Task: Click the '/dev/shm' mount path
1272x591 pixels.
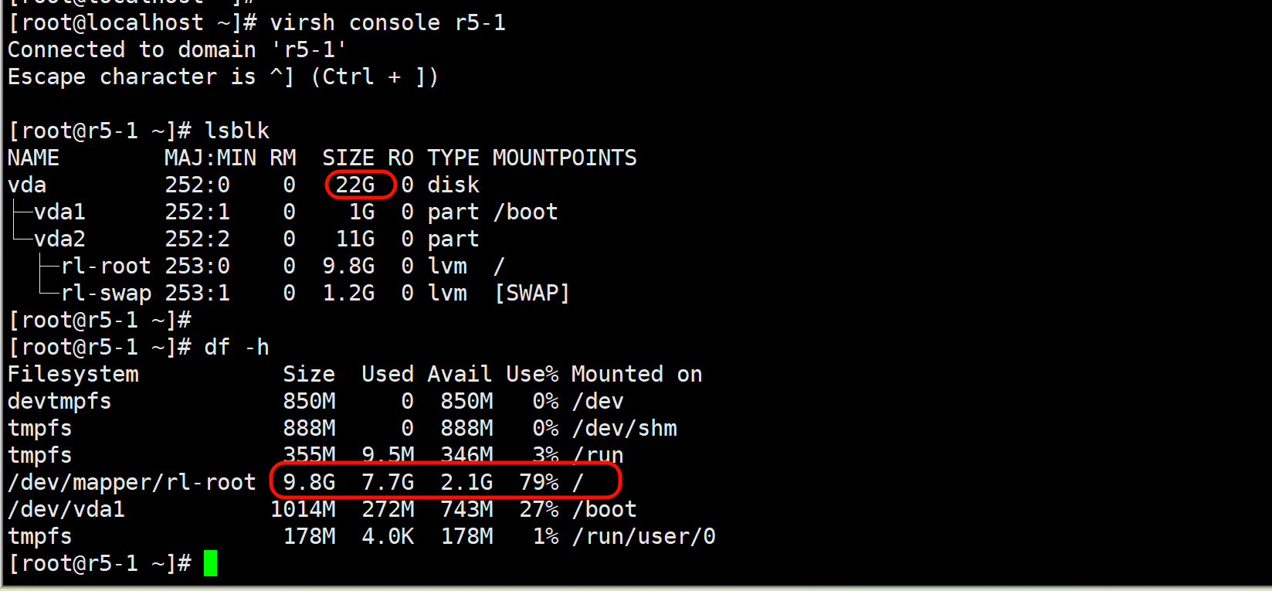Action: pyautogui.click(x=624, y=429)
